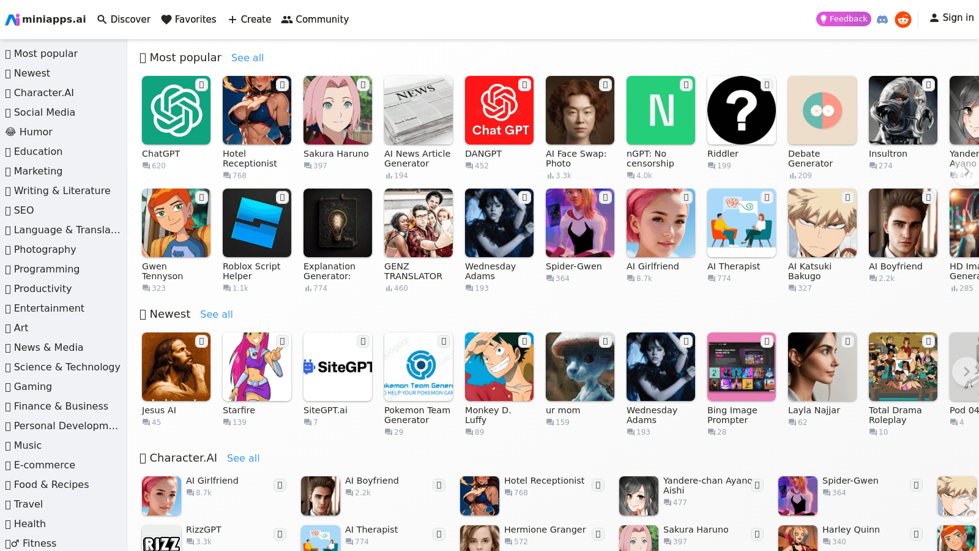Click See all next to Newest
This screenshot has width=979, height=551.
tap(216, 314)
